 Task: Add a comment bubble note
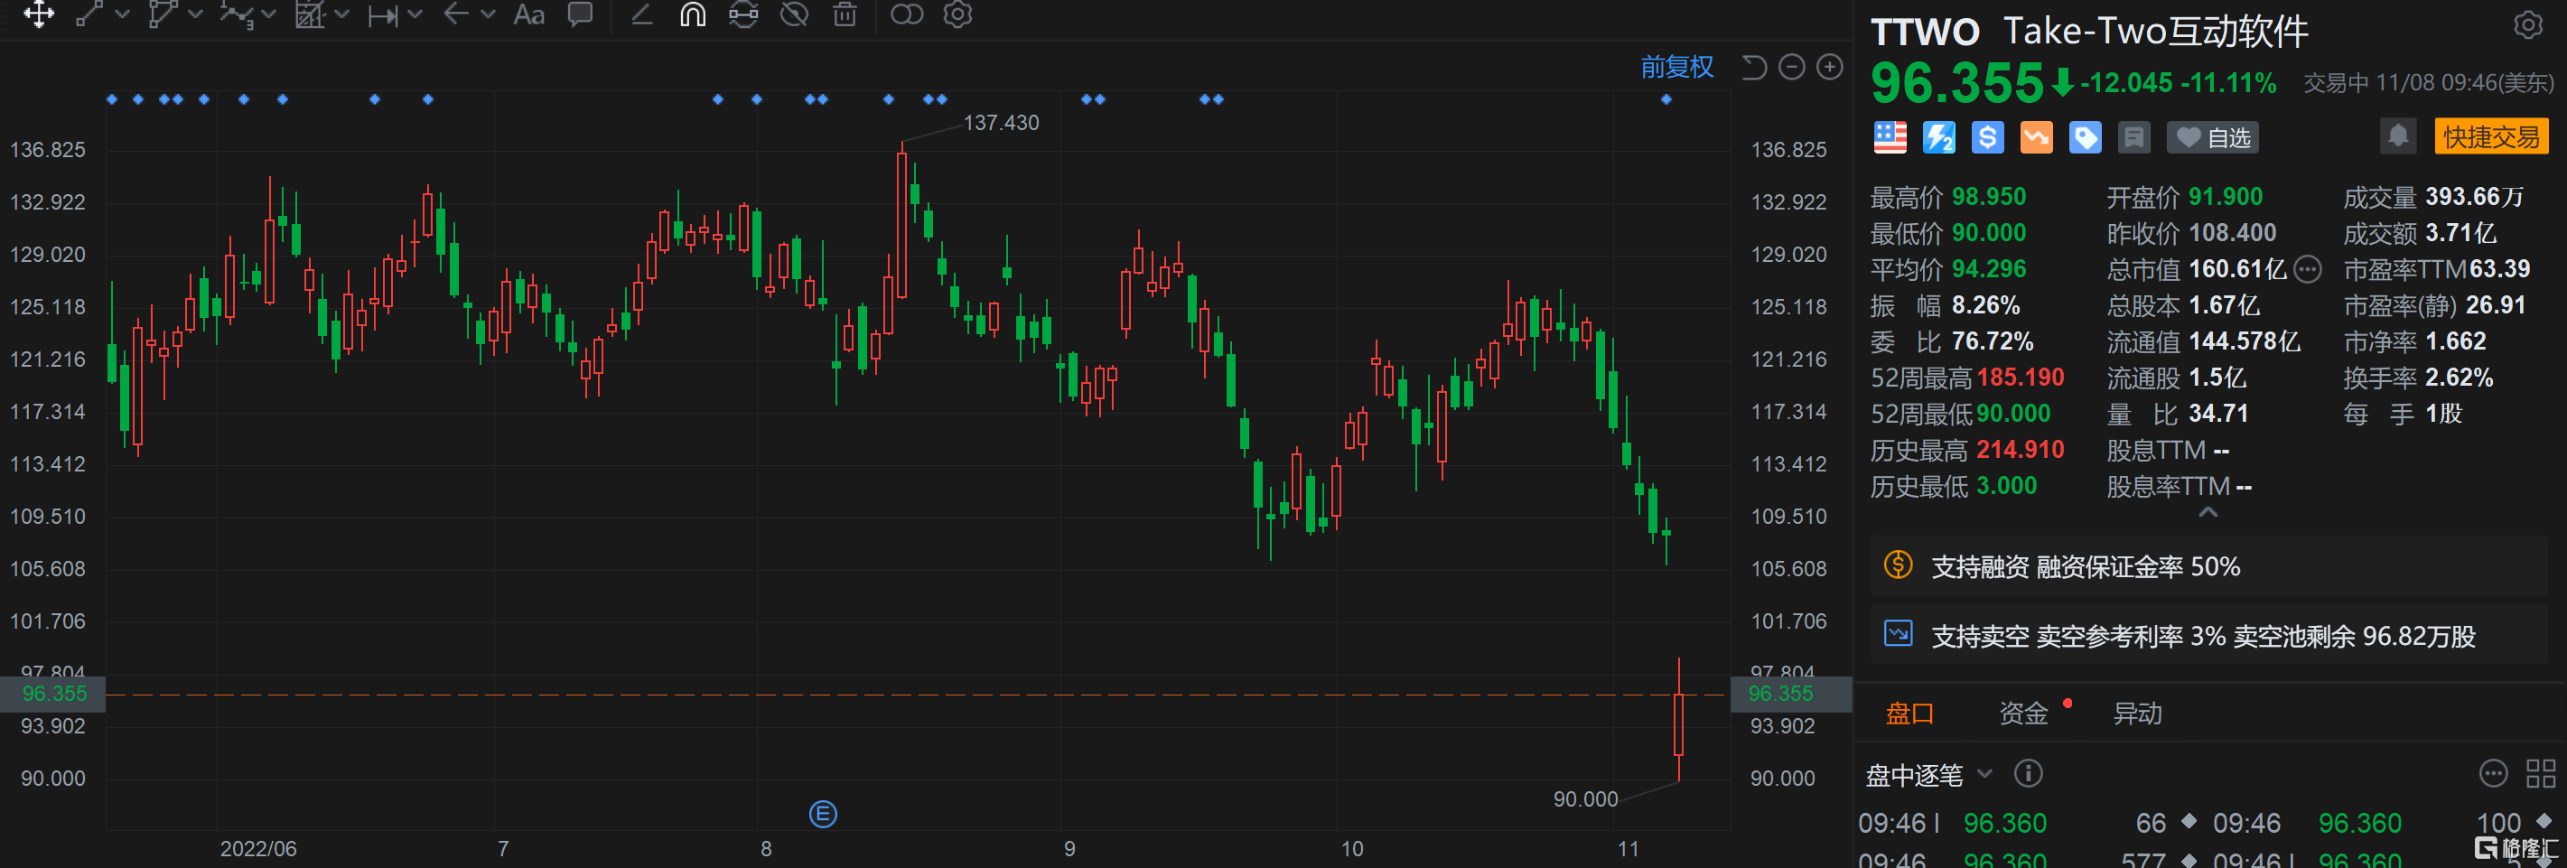[x=580, y=14]
